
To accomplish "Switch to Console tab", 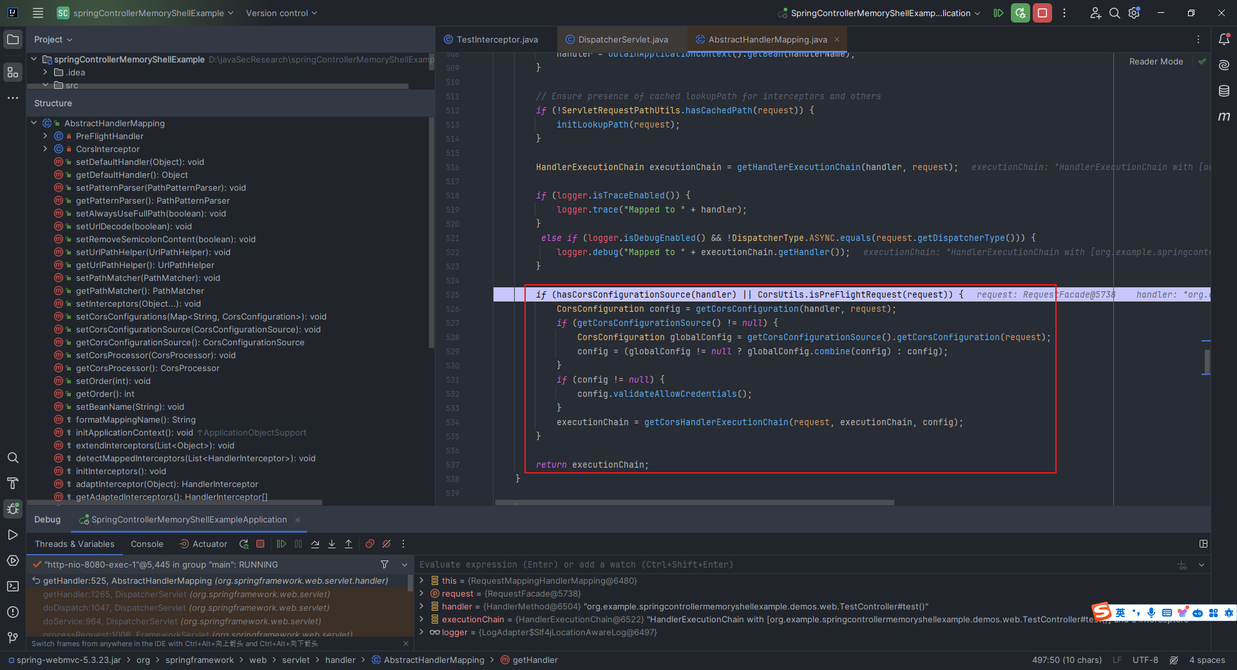I will 147,544.
